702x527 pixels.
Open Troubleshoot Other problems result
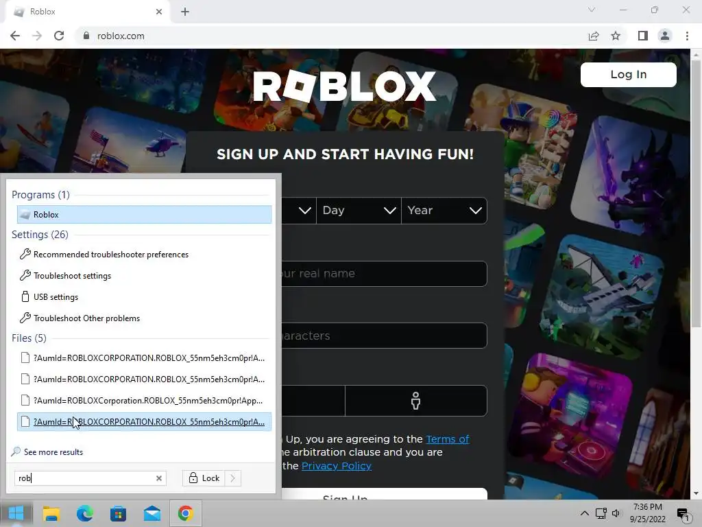(144, 318)
